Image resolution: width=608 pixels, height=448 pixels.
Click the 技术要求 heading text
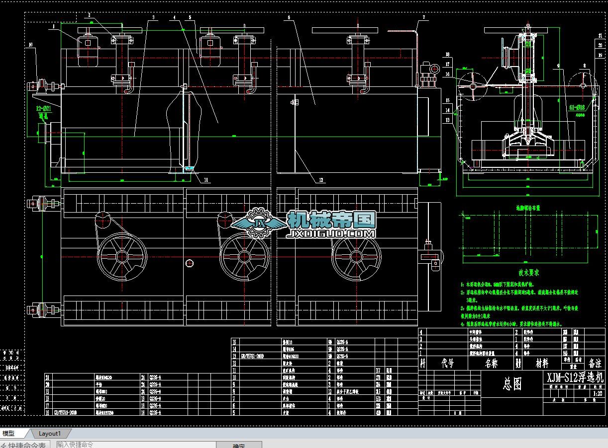tap(529, 273)
